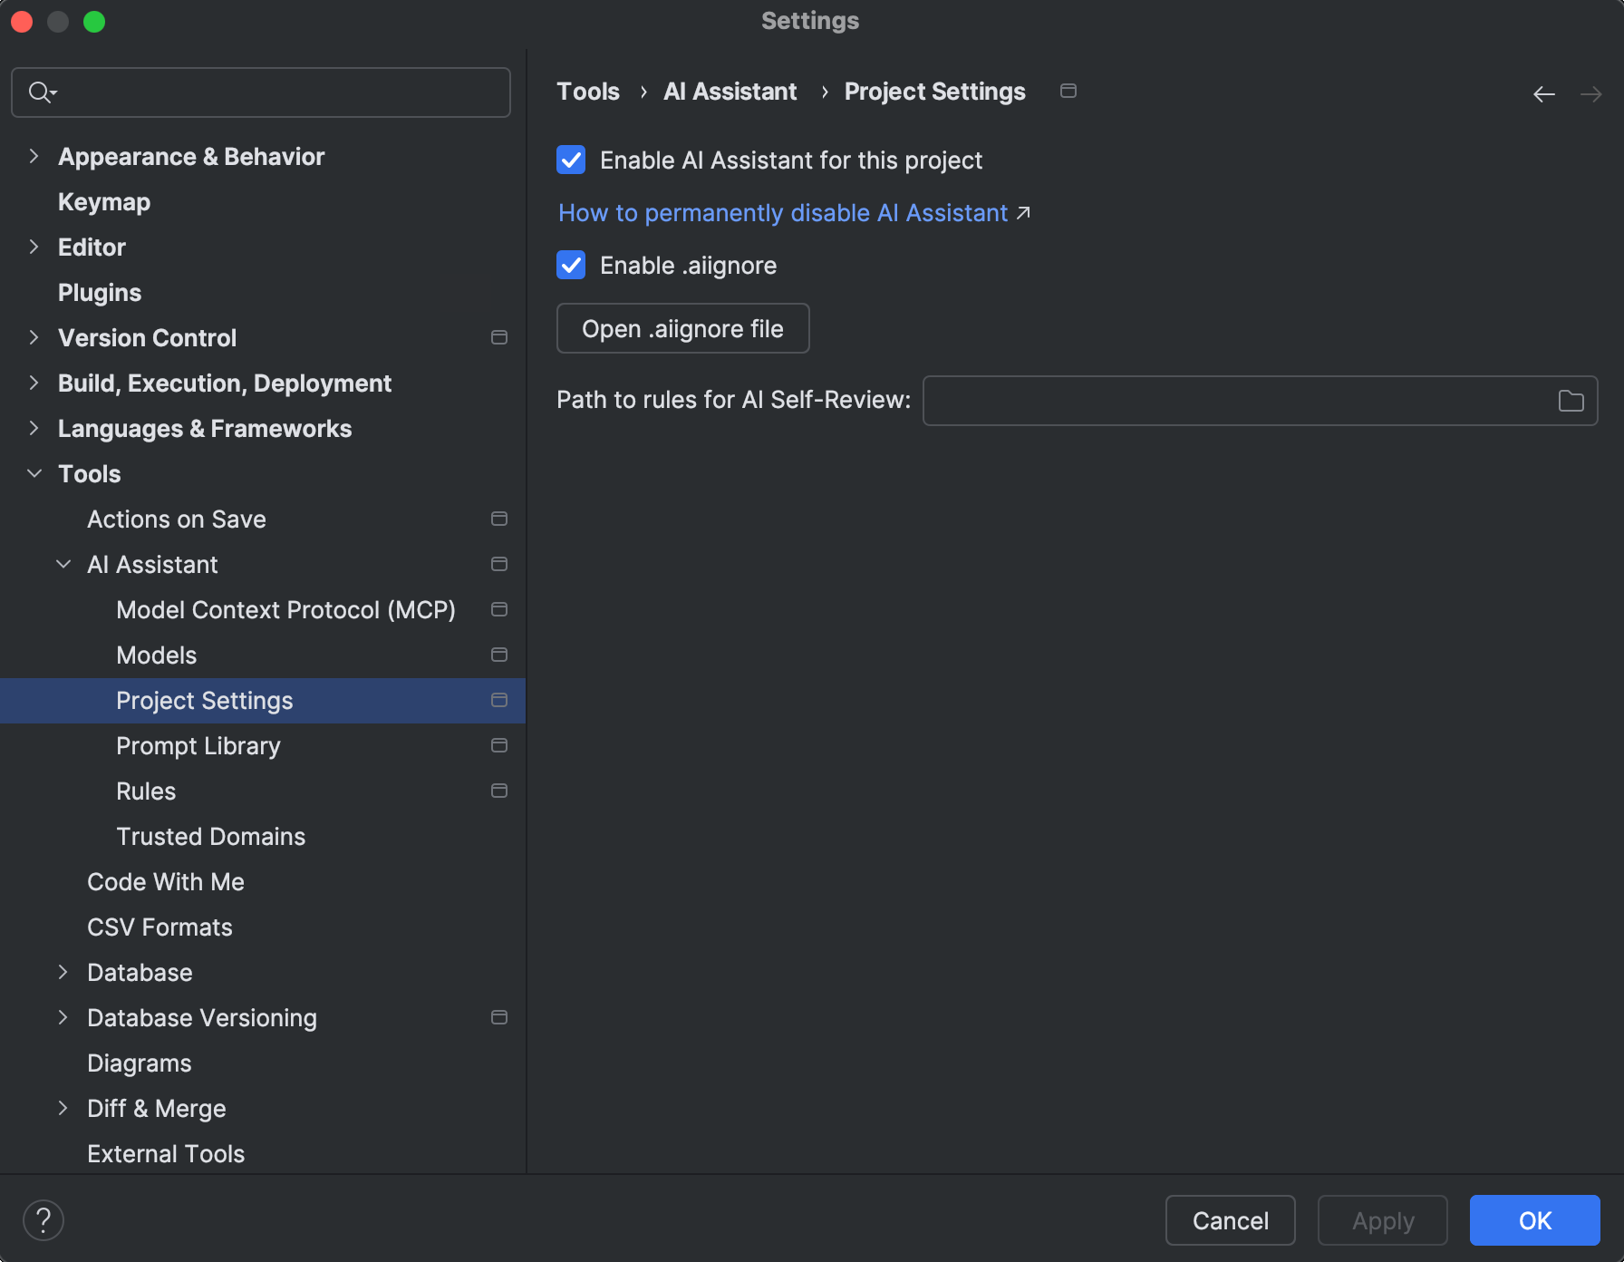Expand the Appearance & Behavior section
1624x1262 pixels.
[x=34, y=156]
